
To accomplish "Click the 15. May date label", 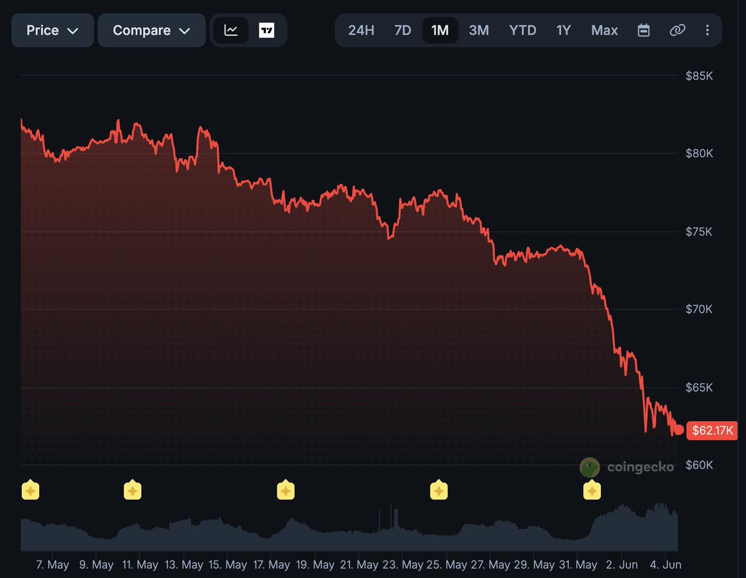I will coord(228,564).
